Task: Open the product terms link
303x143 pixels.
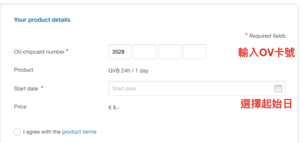Action: click(x=79, y=132)
